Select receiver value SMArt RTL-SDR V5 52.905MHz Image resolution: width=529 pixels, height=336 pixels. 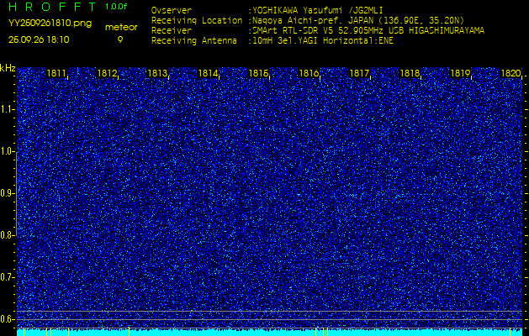319,31
